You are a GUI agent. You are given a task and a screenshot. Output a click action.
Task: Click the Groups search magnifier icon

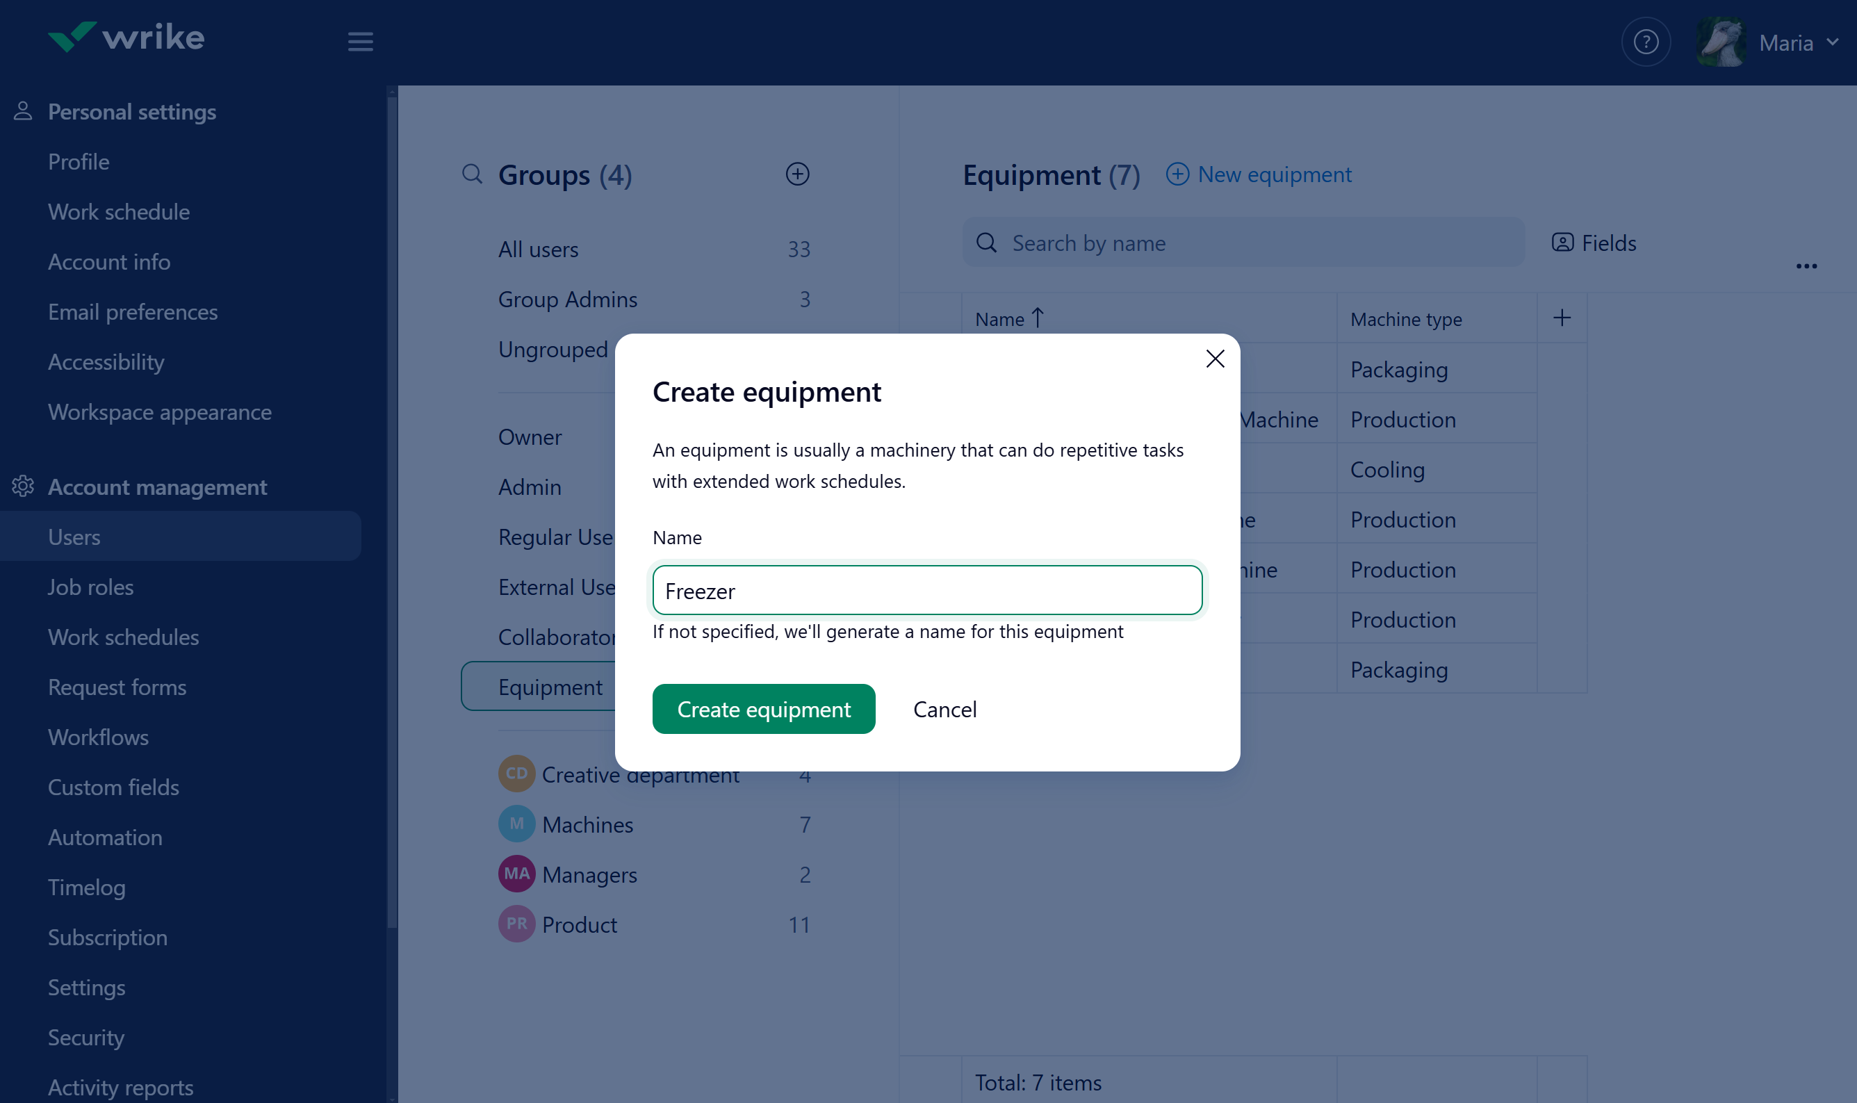coord(472,174)
